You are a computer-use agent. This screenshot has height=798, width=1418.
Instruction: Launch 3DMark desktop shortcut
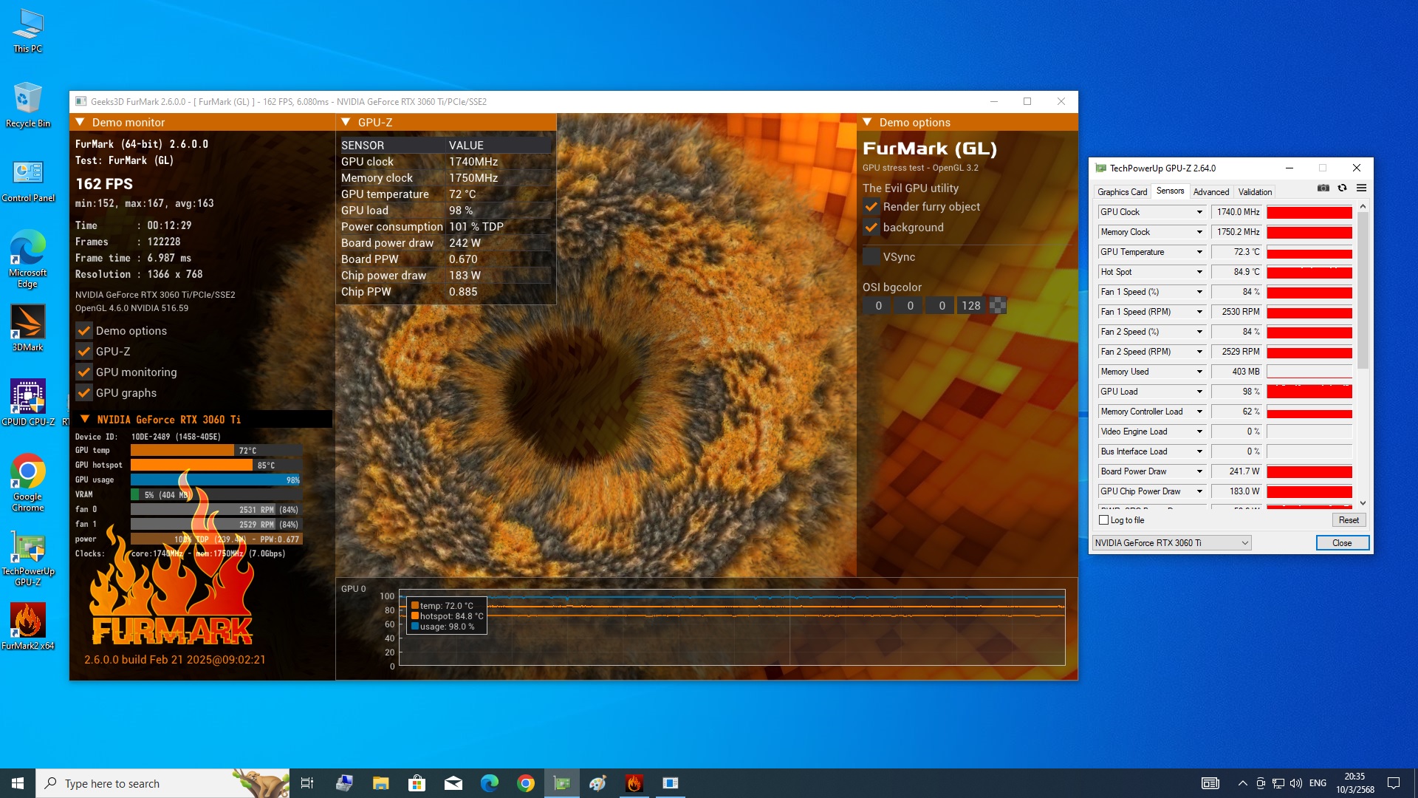27,329
